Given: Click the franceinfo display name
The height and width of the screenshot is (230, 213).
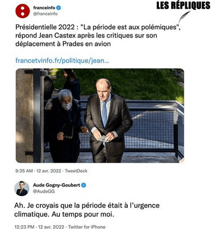Looking at the screenshot, I should pos(44,8).
